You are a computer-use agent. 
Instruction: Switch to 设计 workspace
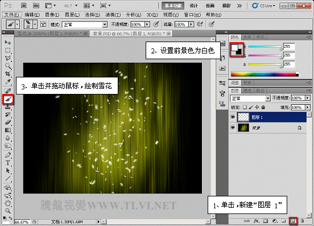(193, 6)
